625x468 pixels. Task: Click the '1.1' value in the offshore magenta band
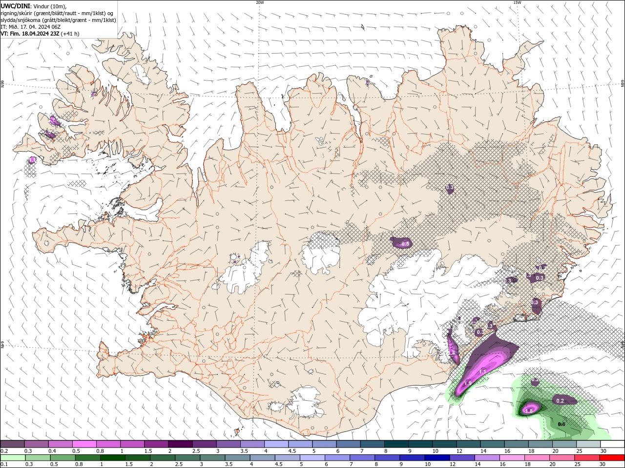pos(482,372)
